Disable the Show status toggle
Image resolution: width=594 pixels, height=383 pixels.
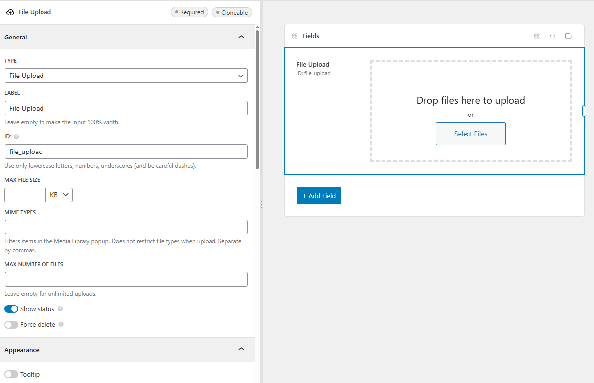(x=11, y=309)
